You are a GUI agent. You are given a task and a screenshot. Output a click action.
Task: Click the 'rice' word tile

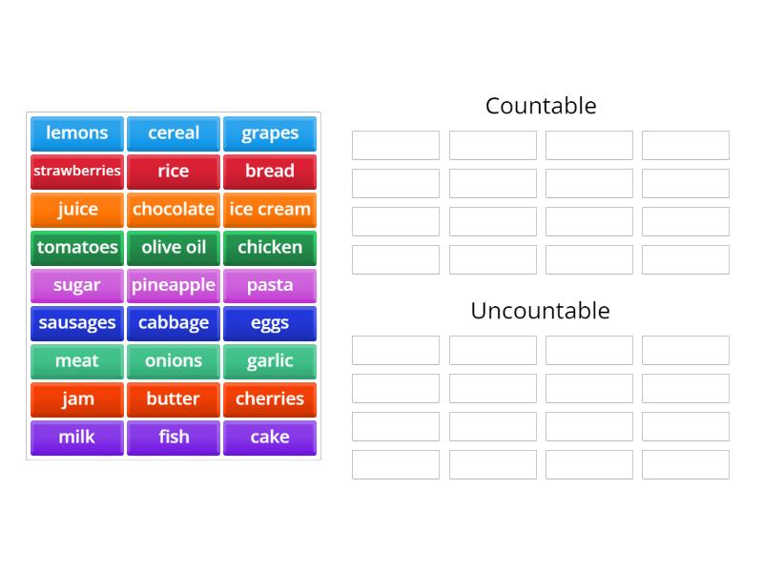(173, 172)
